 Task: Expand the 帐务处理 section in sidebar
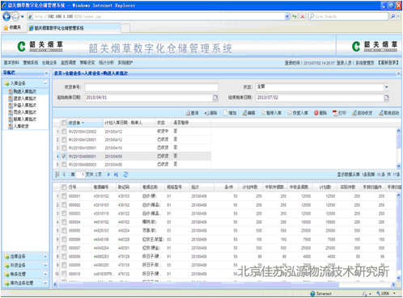click(x=45, y=274)
